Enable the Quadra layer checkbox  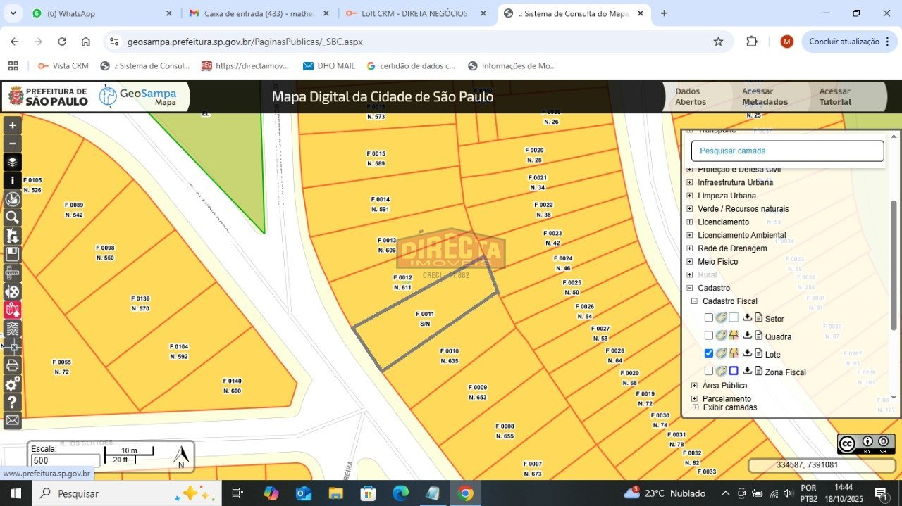[709, 336]
